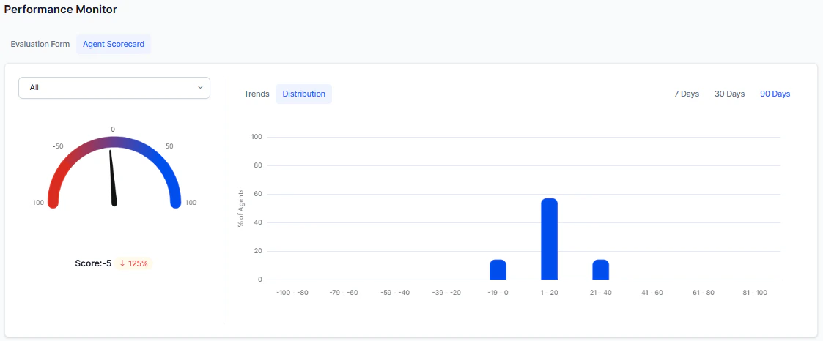The height and width of the screenshot is (341, 823).
Task: Click the % of Agents axis label
Action: pos(241,207)
